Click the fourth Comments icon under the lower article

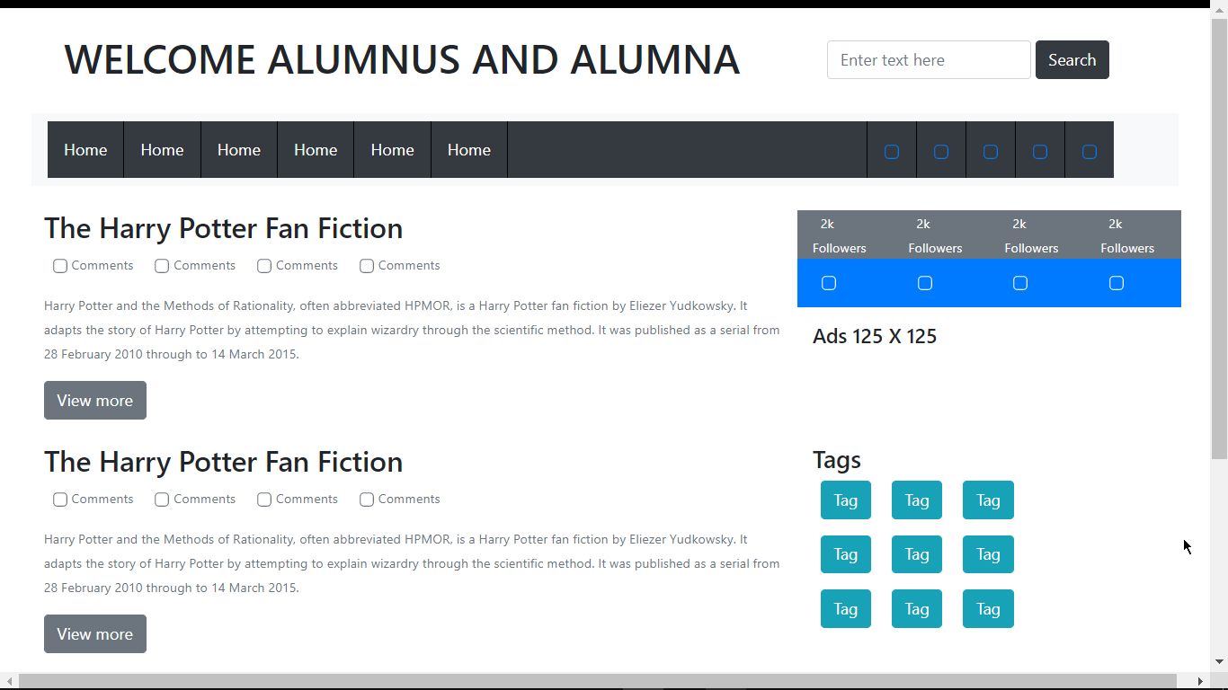(x=367, y=500)
